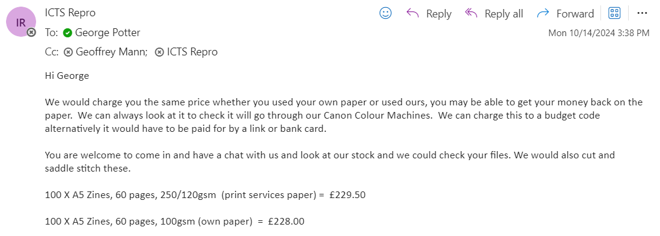
Task: Click the ICTS Repro sender name
Action: tap(70, 13)
